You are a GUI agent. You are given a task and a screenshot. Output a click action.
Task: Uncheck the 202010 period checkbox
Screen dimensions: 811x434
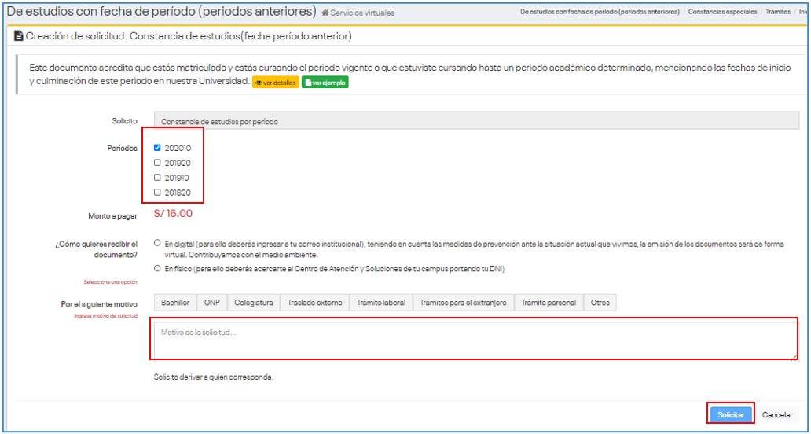[x=158, y=148]
